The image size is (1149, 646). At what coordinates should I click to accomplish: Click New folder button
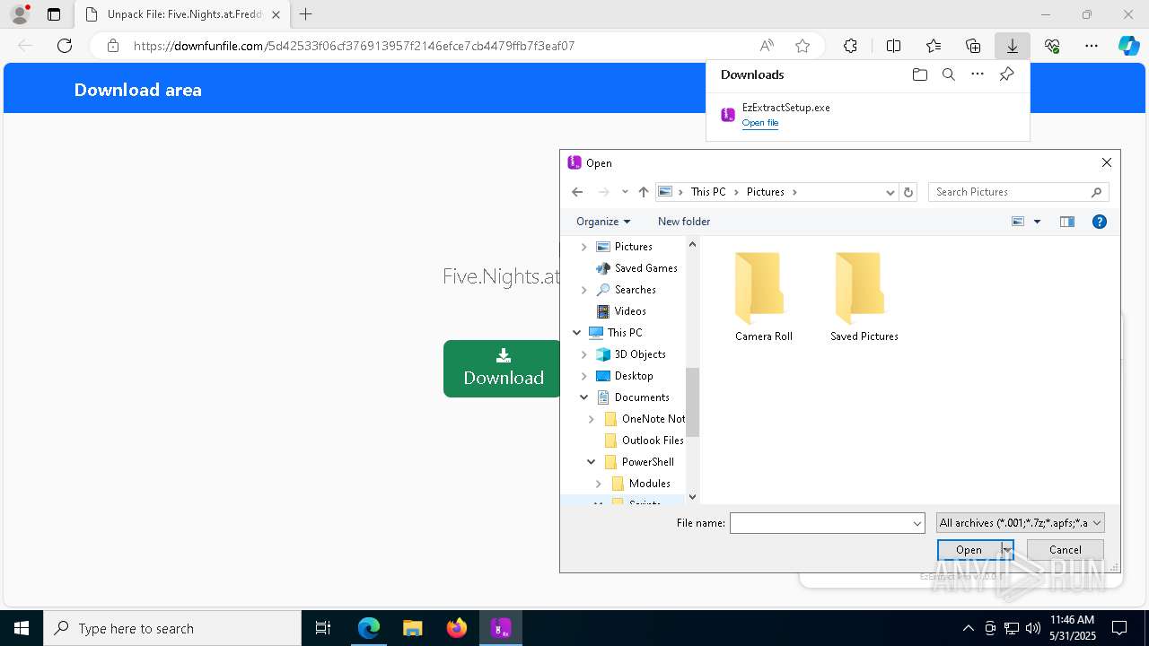[684, 222]
